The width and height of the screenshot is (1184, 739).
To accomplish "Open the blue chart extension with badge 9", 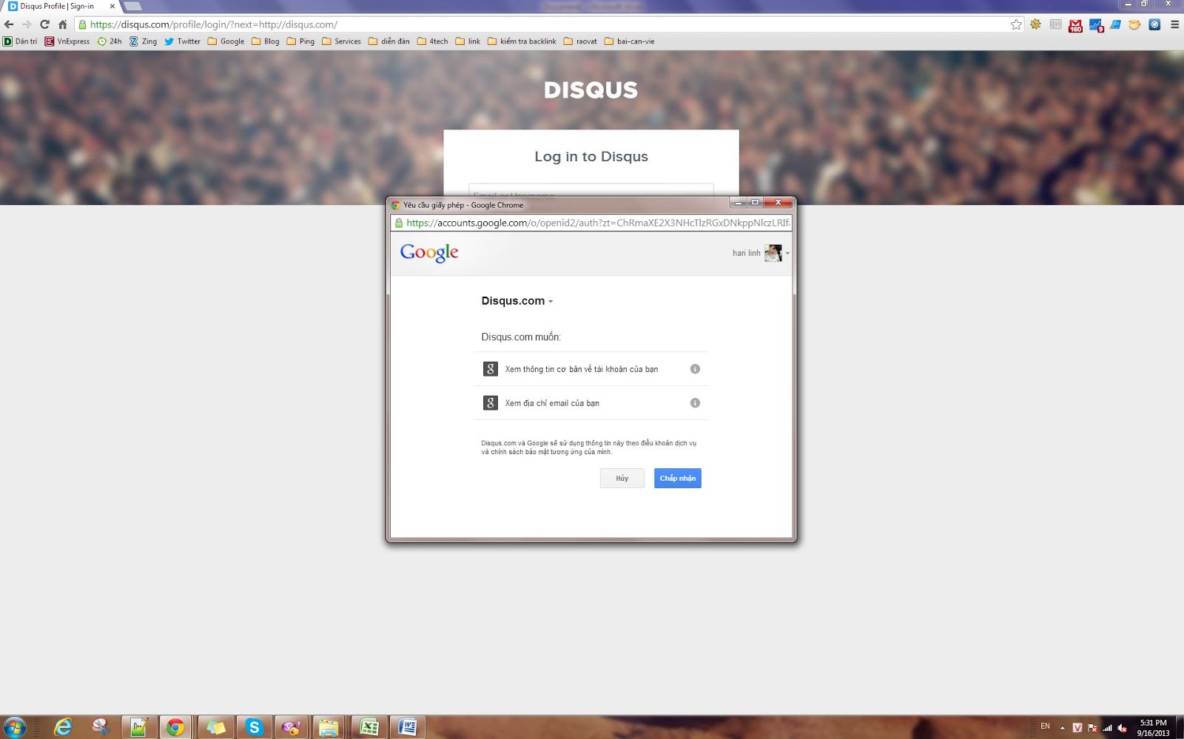I will coord(1096,25).
